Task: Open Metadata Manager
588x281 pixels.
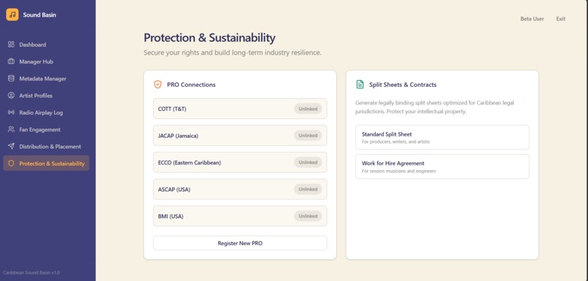Action: tap(46, 78)
